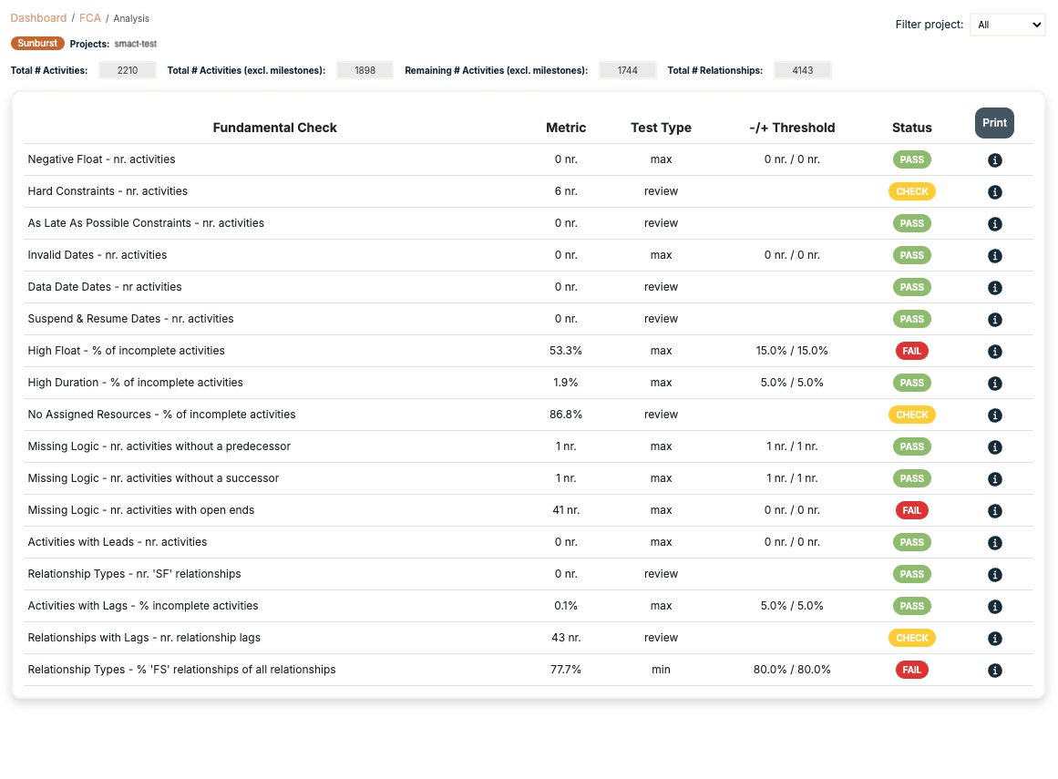
Task: Show info for No Assigned Resources row
Action: pos(994,415)
